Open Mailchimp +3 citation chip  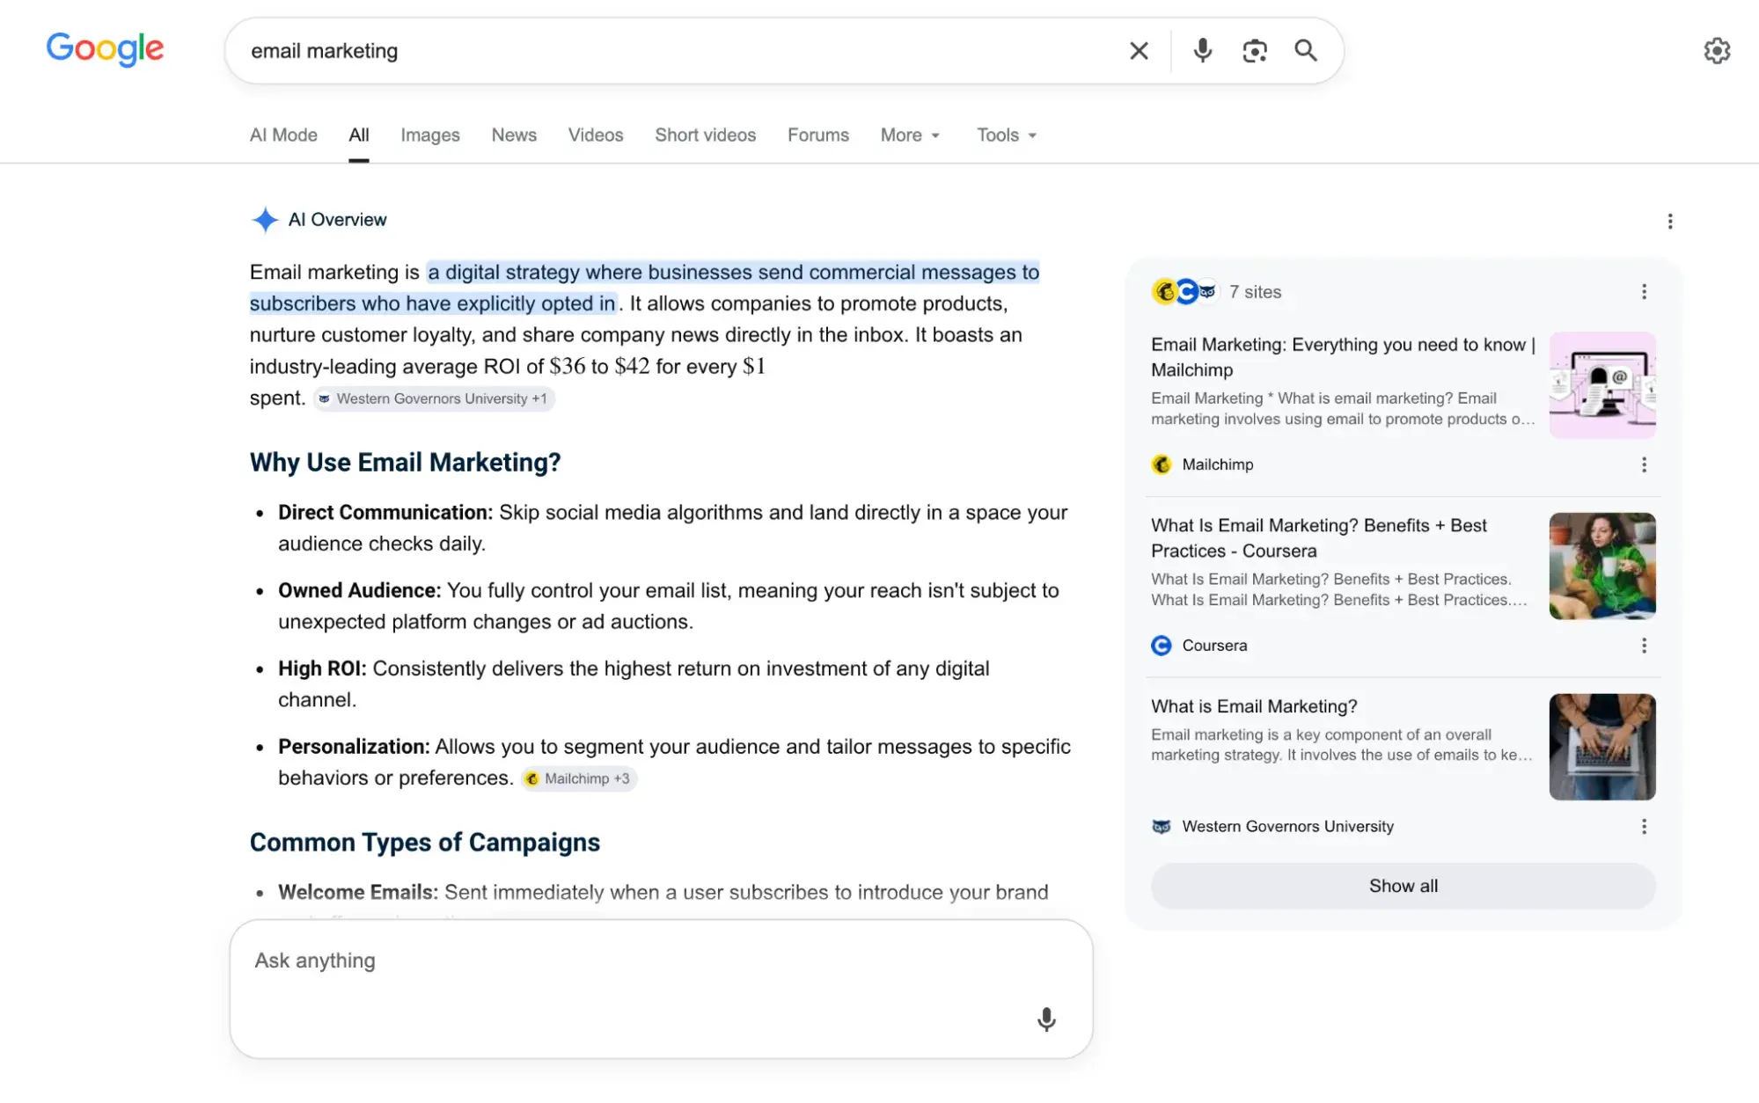[x=578, y=778]
